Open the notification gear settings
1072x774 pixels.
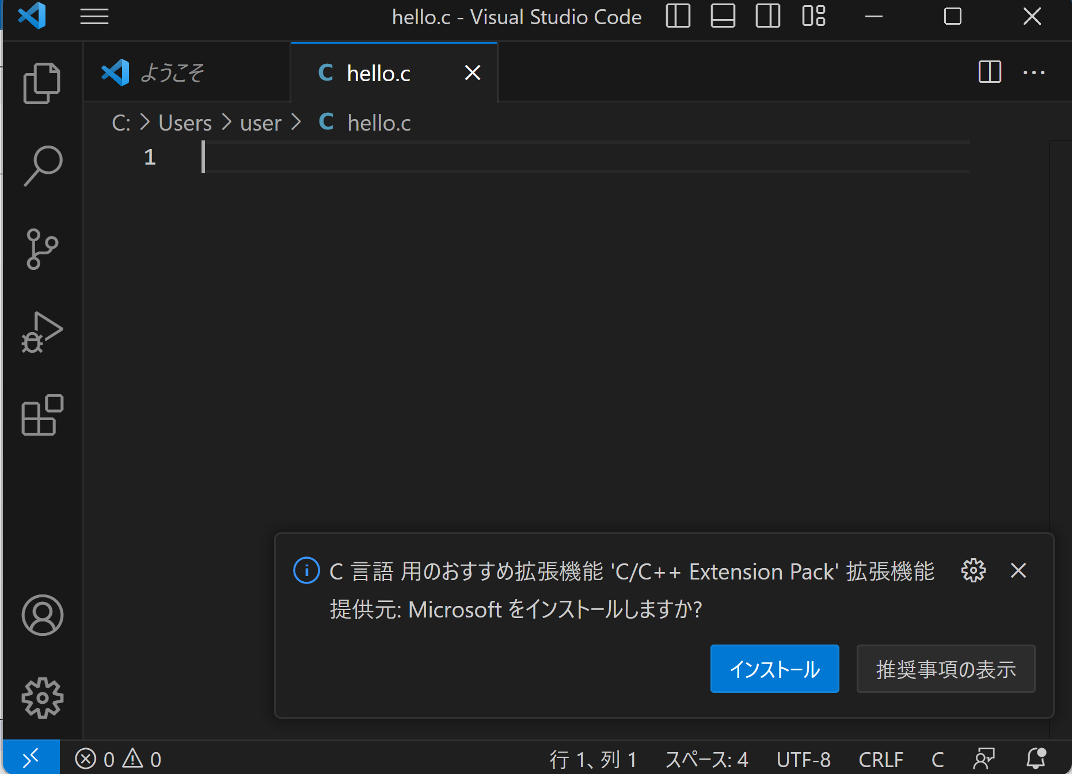pyautogui.click(x=973, y=570)
